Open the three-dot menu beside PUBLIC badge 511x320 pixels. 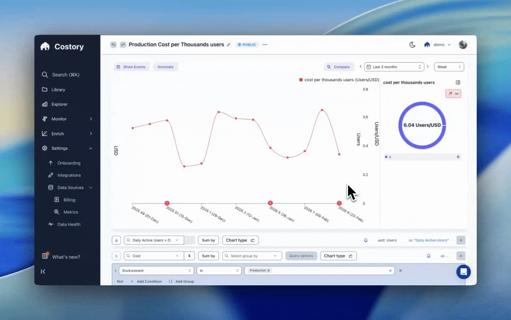pyautogui.click(x=264, y=44)
